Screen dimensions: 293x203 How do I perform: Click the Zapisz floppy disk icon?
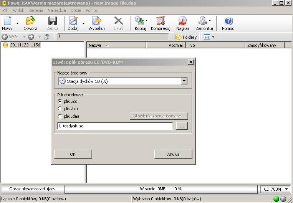pyautogui.click(x=53, y=21)
